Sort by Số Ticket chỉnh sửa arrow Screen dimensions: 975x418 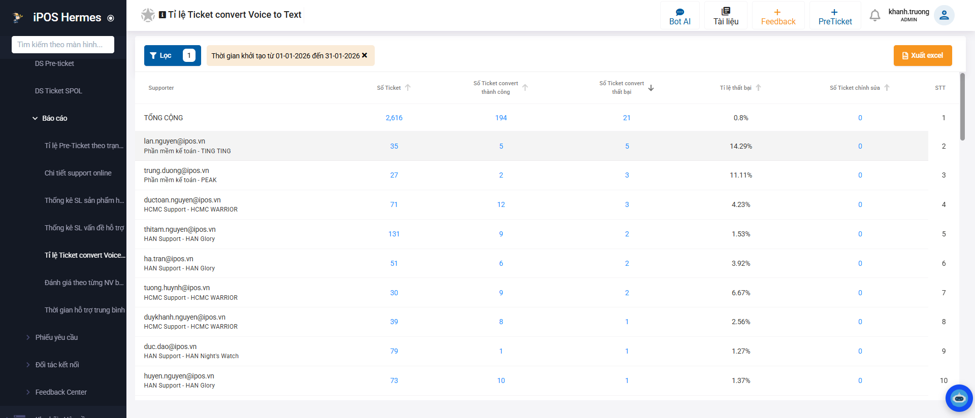pyautogui.click(x=887, y=88)
